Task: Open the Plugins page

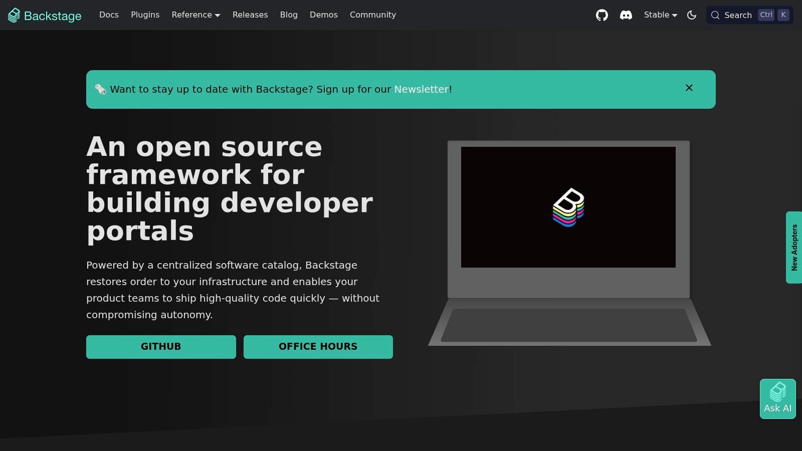Action: click(x=145, y=15)
